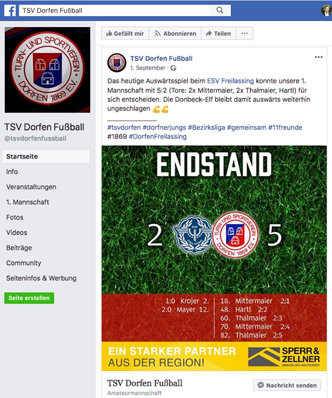Expand the page actions ellipsis button
The image size is (332, 398).
pyautogui.click(x=245, y=33)
